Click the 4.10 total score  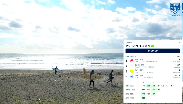(x=178, y=60)
